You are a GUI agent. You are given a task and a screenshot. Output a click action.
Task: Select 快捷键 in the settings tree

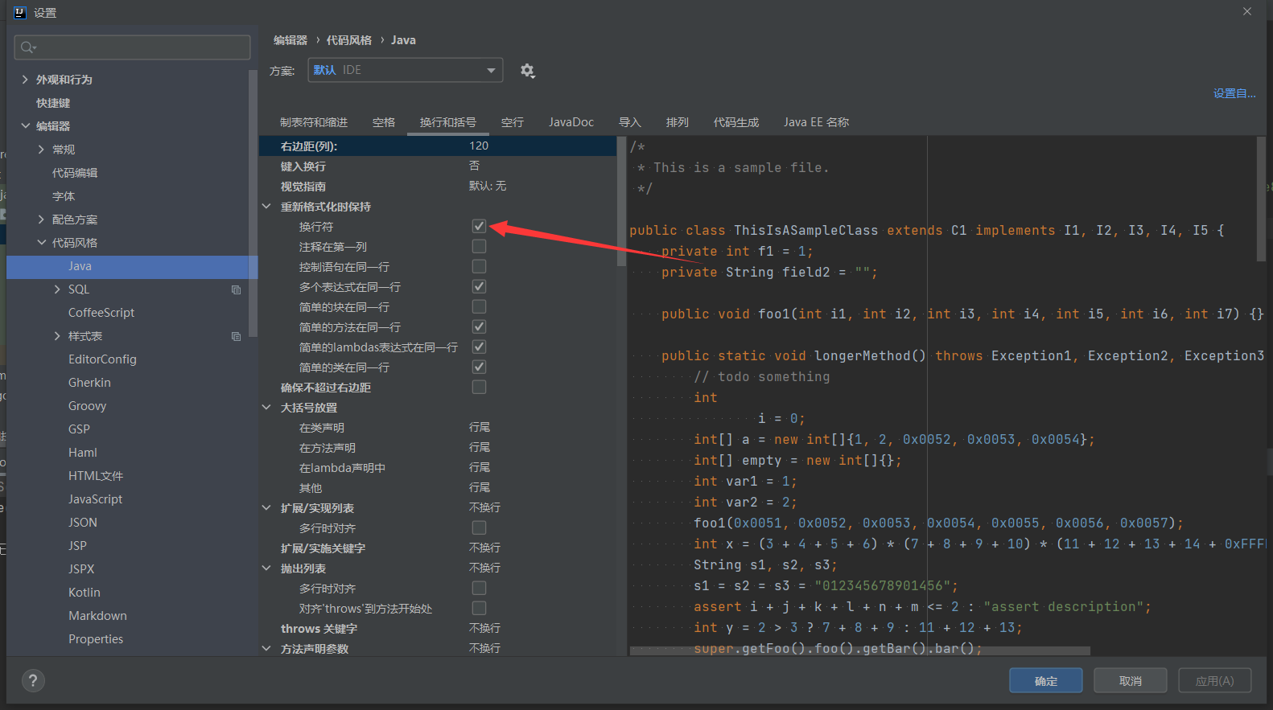[53, 103]
